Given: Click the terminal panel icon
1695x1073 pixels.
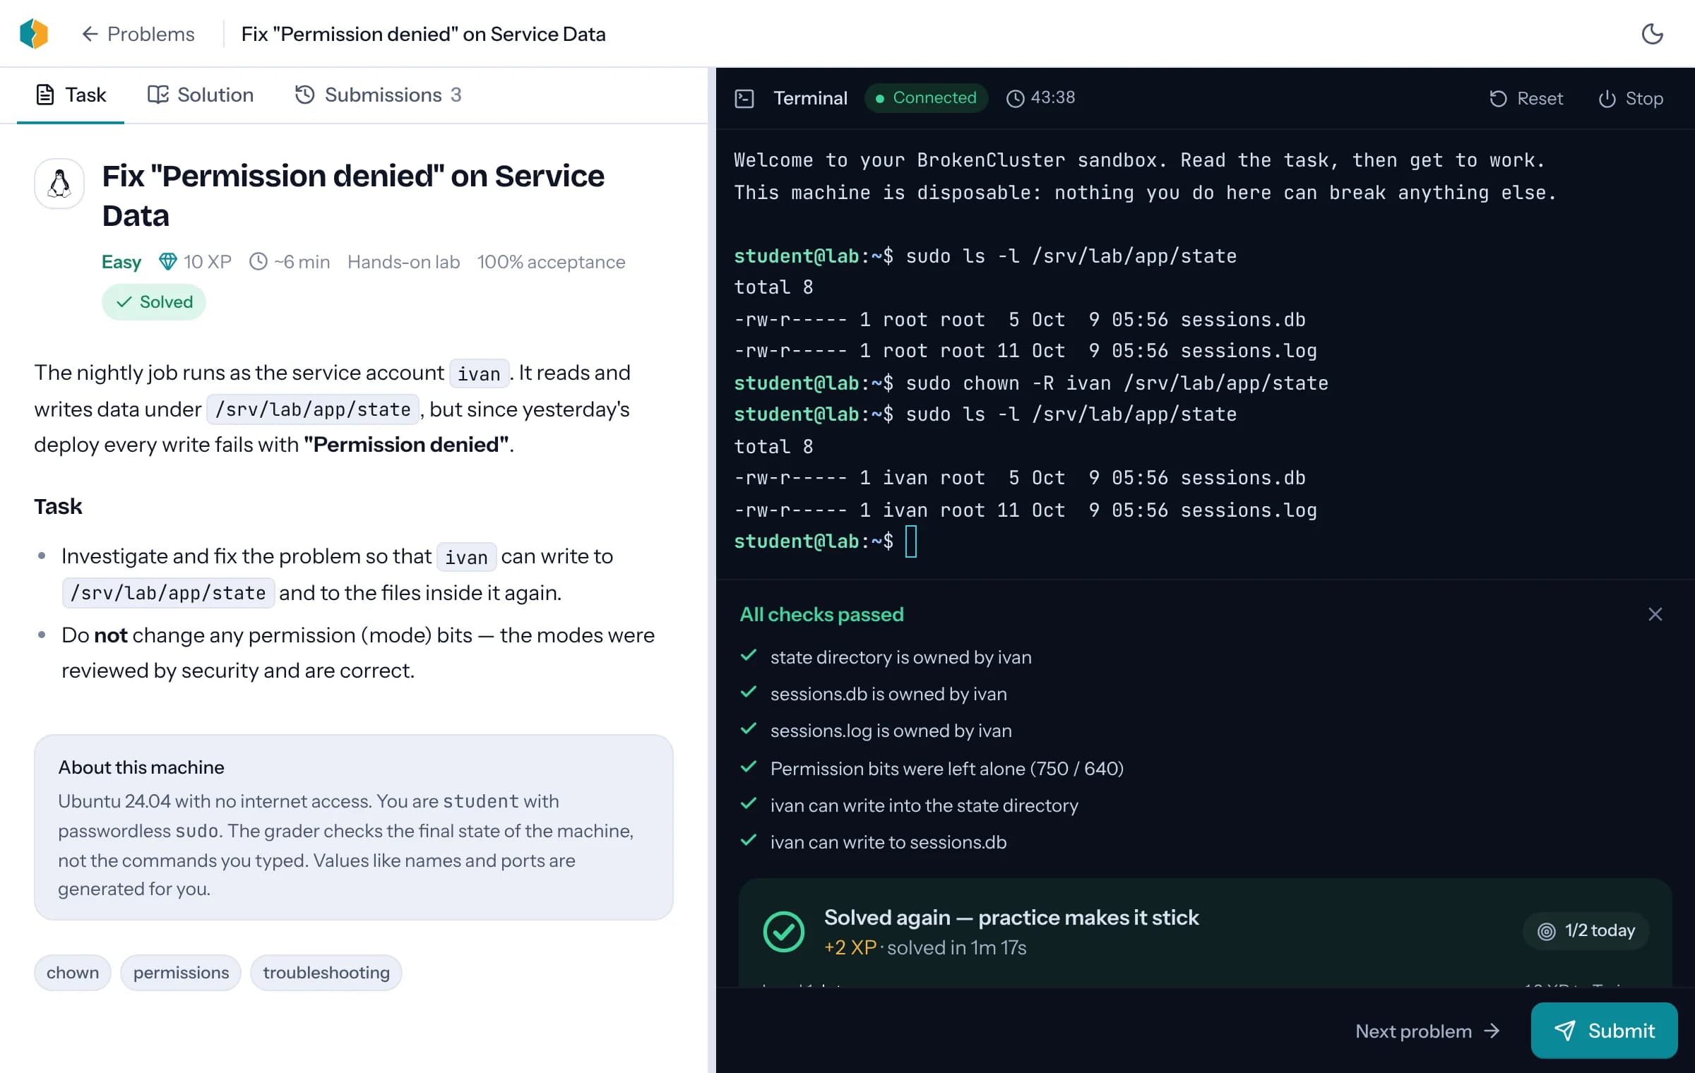Looking at the screenshot, I should 744,98.
